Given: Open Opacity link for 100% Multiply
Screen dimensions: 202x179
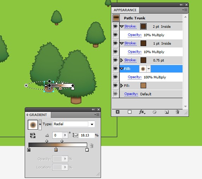Looking at the screenshot, I should coord(135,77).
